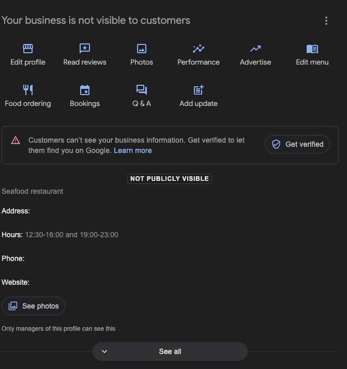The image size is (347, 369).
Task: Open Performance sparkline icon
Action: [199, 49]
